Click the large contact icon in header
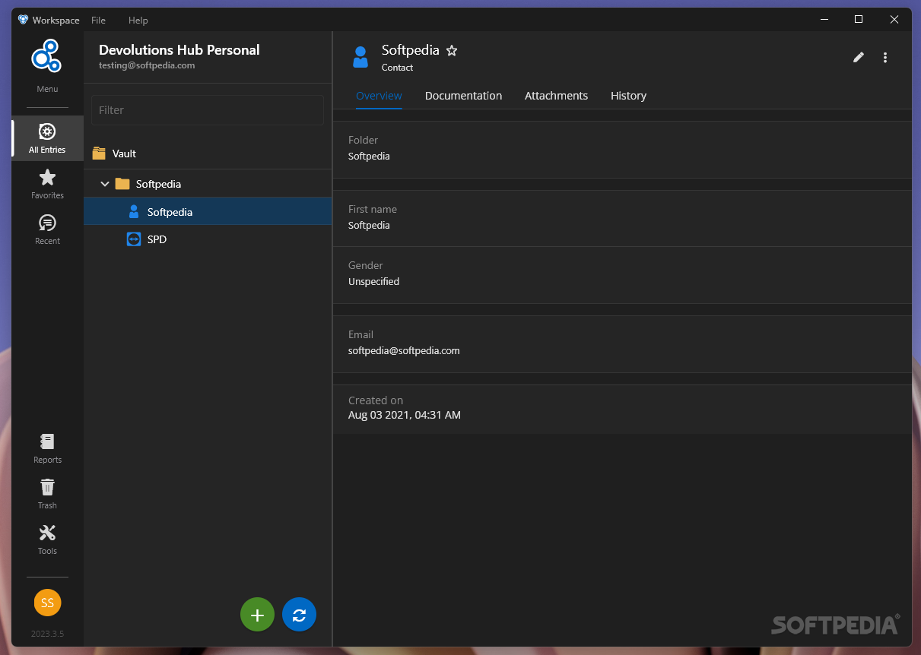Image resolution: width=921 pixels, height=655 pixels. click(x=360, y=57)
